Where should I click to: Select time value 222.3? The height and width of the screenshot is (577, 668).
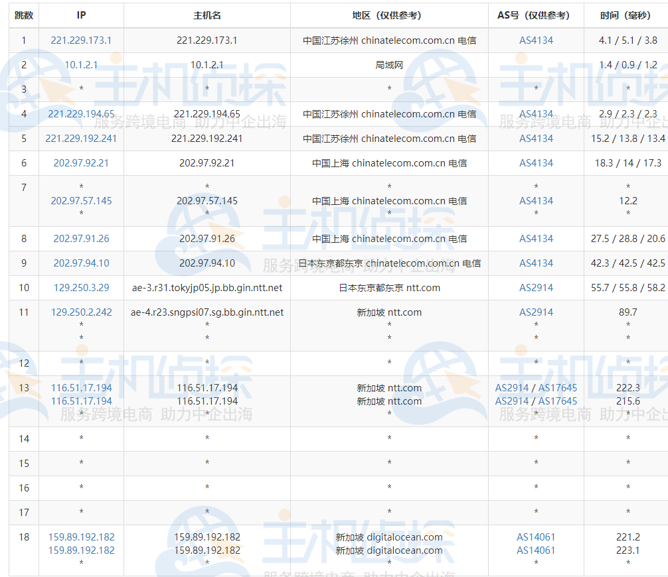coord(628,388)
